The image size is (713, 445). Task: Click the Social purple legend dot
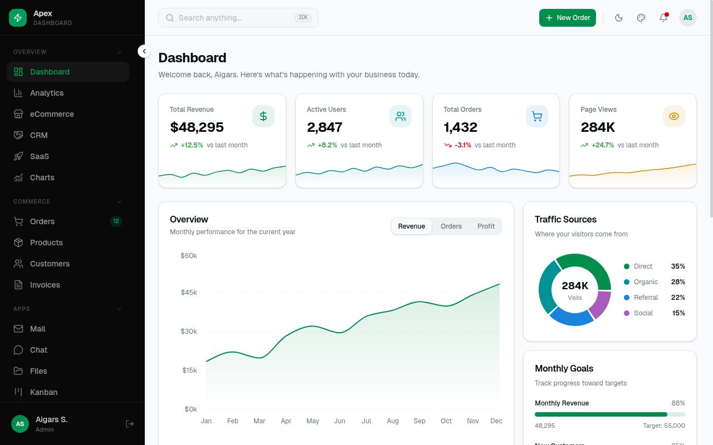(x=627, y=313)
